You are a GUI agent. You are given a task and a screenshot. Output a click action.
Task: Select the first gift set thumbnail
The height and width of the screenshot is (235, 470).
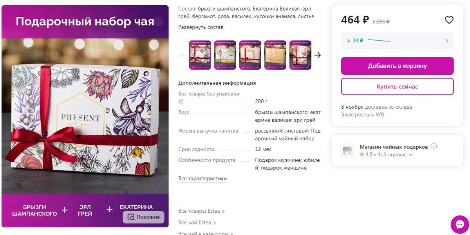tap(200, 55)
